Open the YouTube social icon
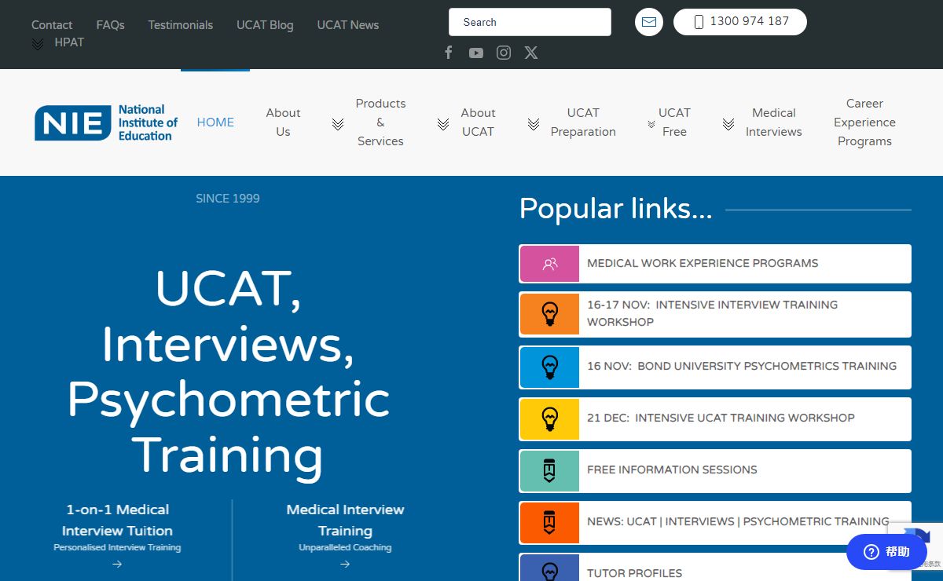The width and height of the screenshot is (943, 581). 476,53
